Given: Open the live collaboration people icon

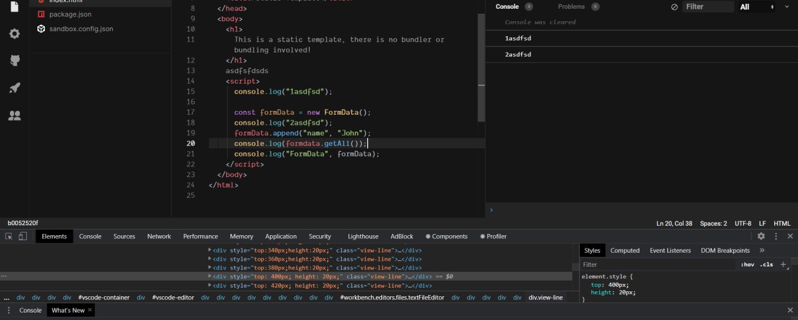Looking at the screenshot, I should (x=15, y=115).
